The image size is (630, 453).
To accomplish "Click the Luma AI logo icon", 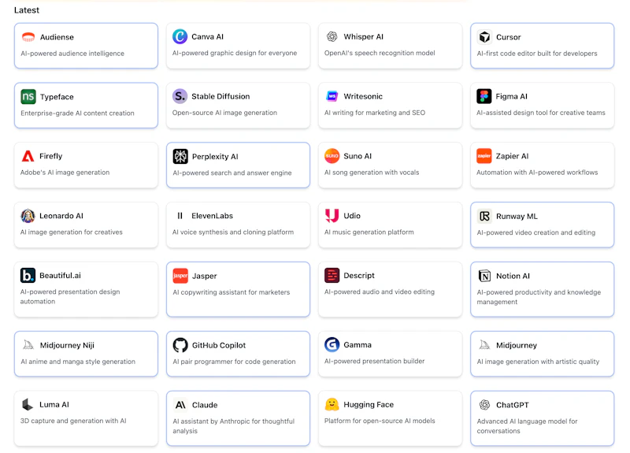I will (x=28, y=404).
